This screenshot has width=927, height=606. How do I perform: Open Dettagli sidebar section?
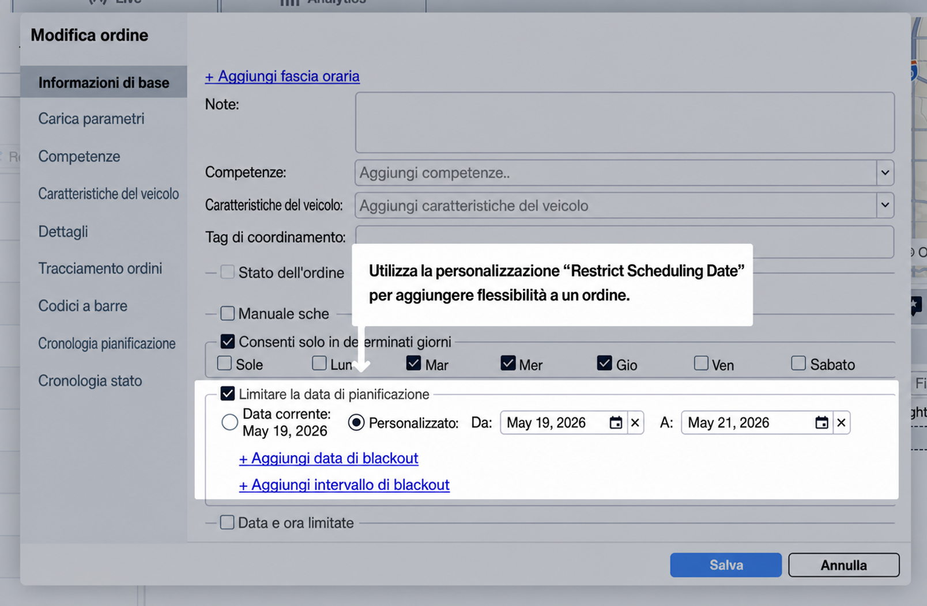(63, 232)
